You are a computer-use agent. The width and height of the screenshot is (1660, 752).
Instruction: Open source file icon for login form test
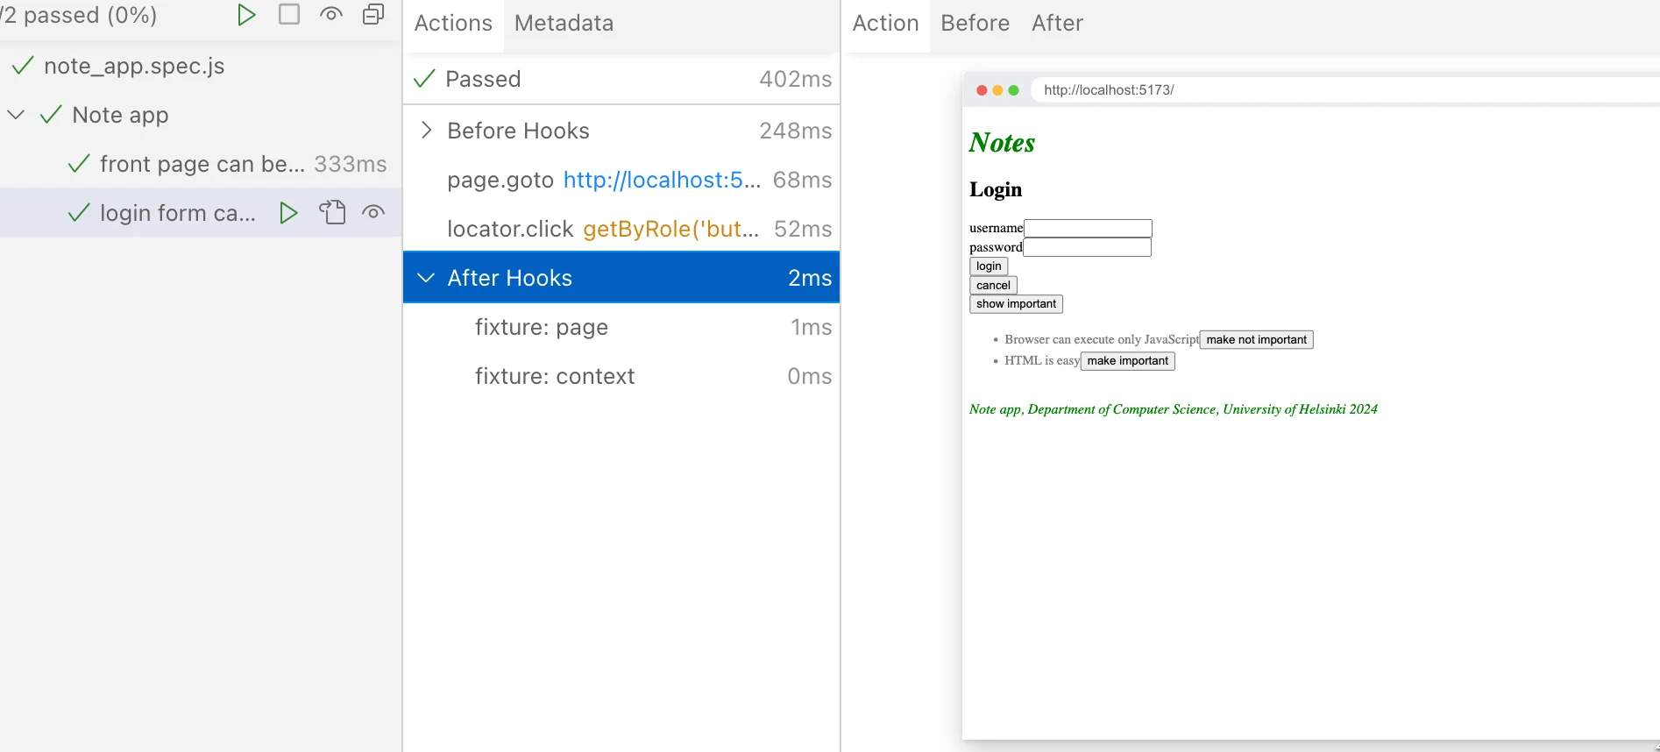coord(331,213)
